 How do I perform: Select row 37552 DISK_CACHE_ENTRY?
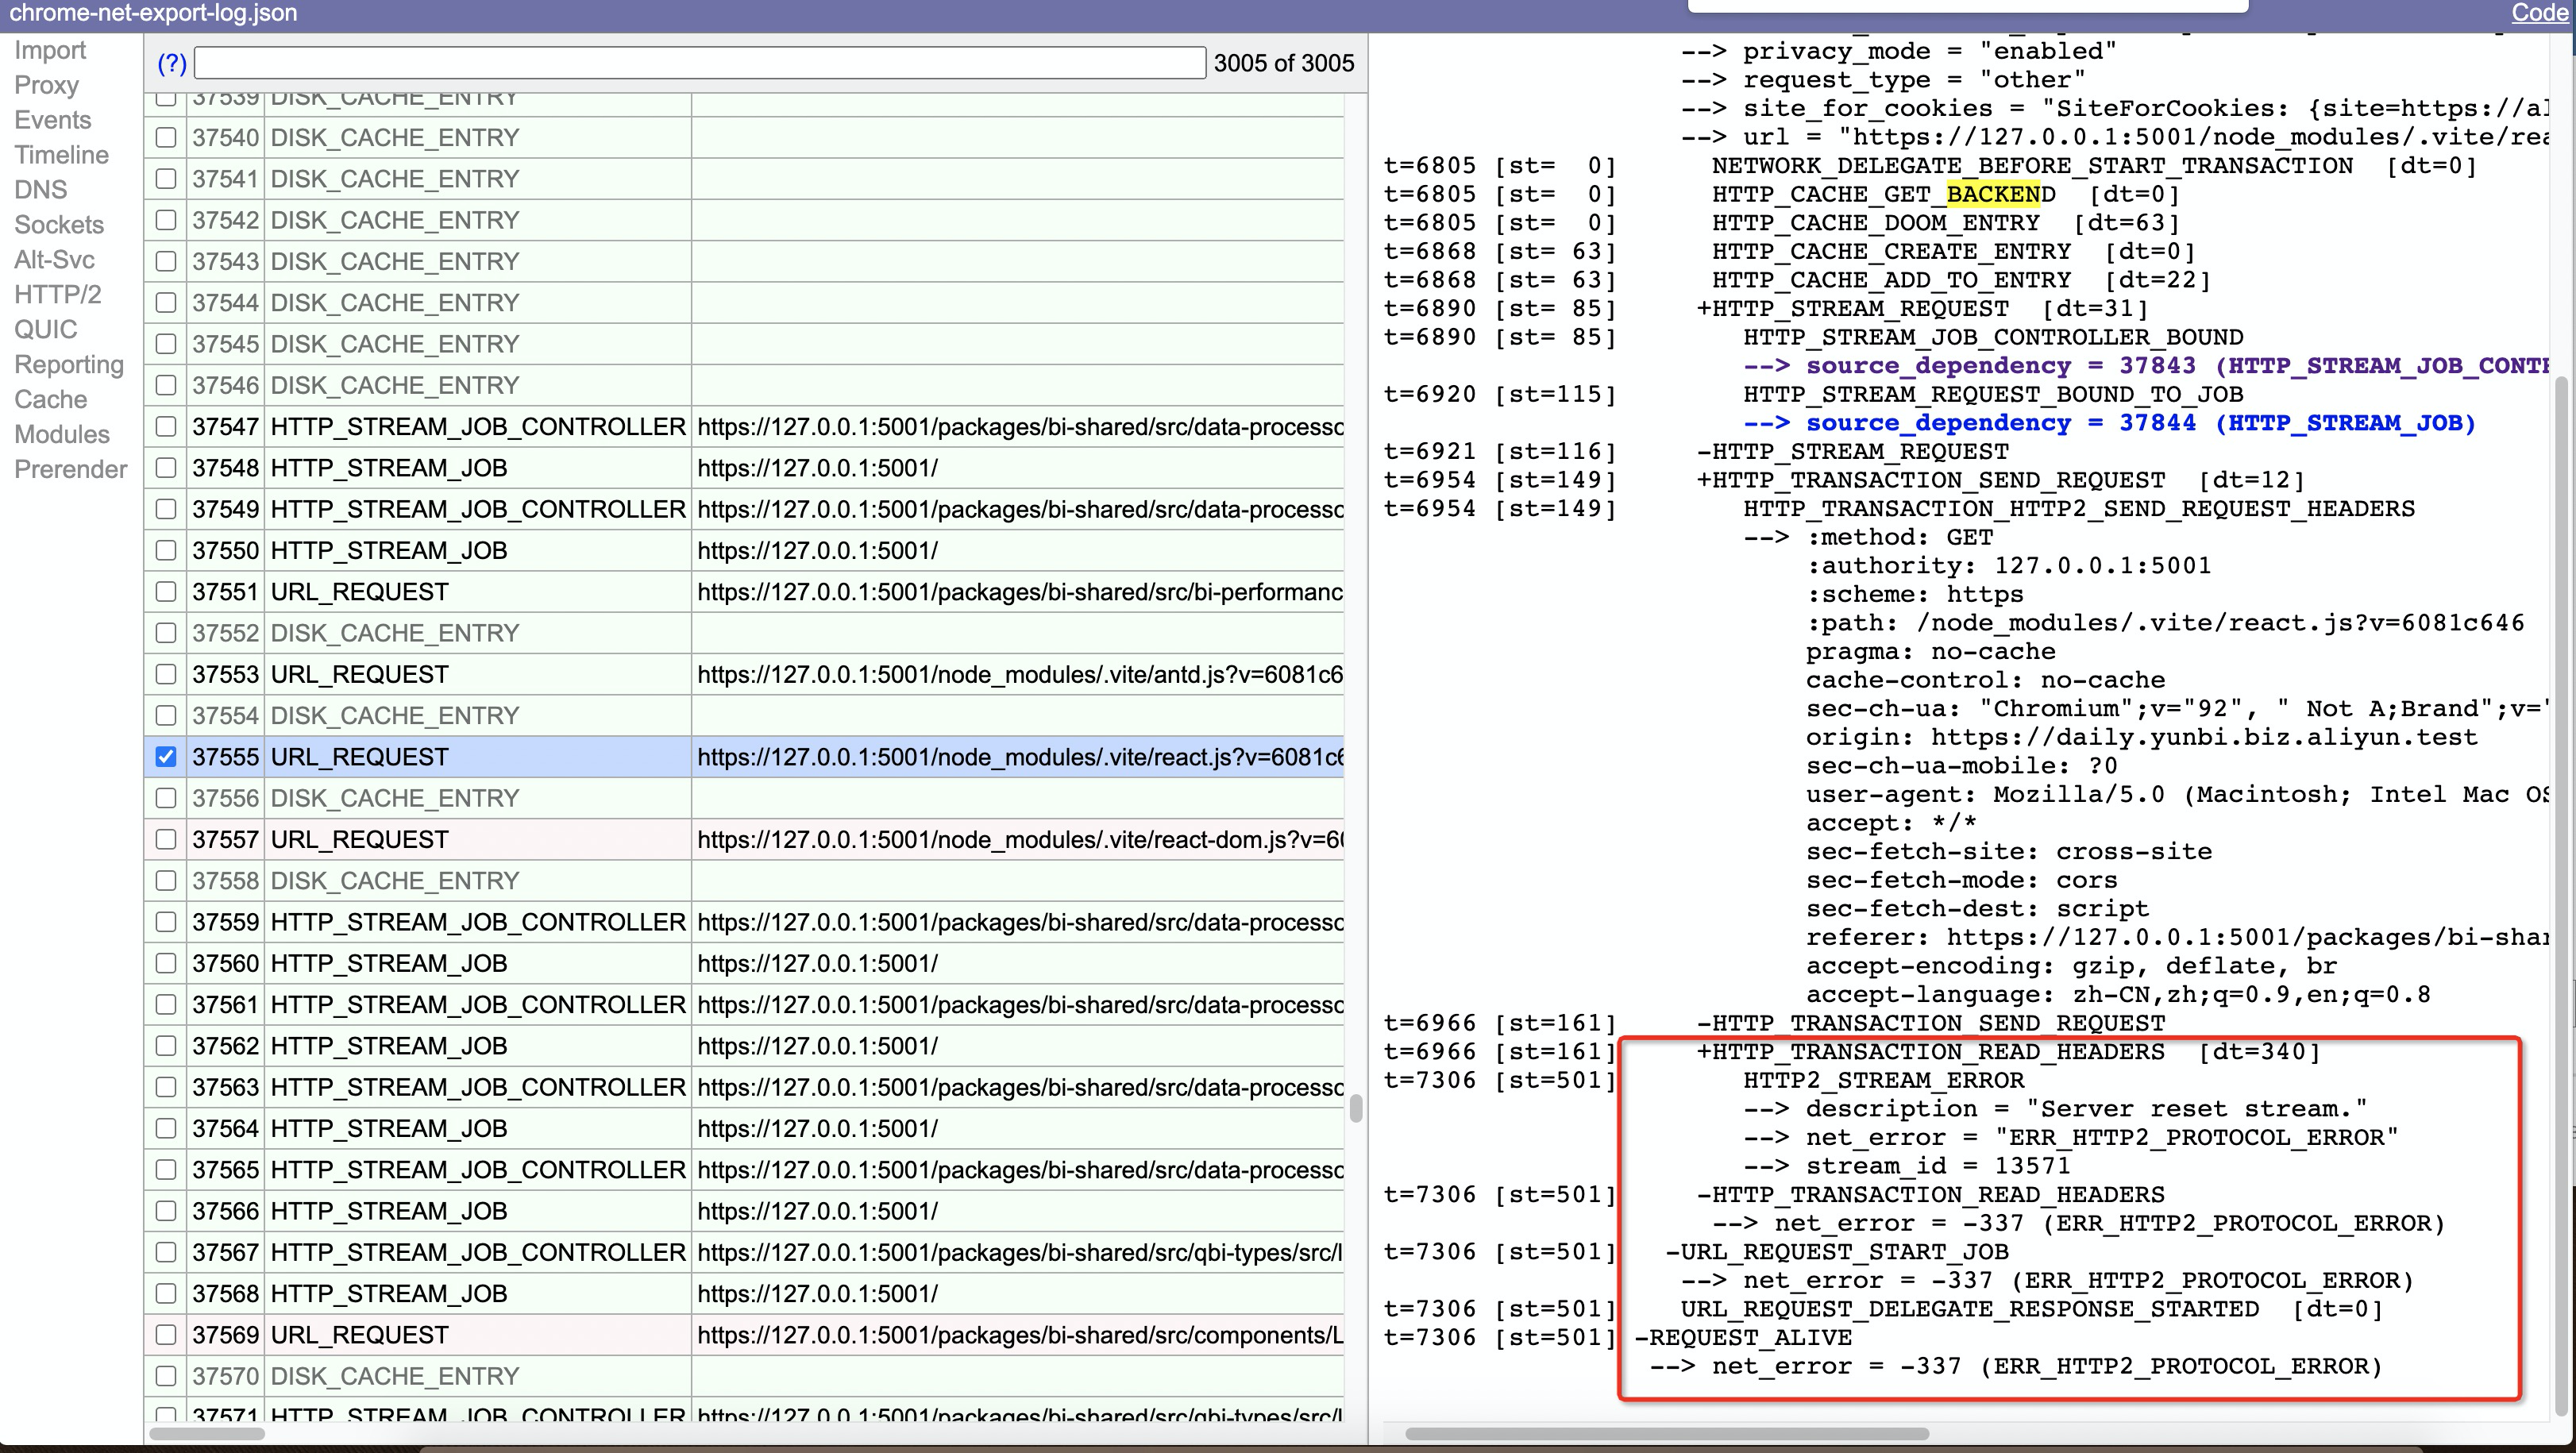[744, 633]
